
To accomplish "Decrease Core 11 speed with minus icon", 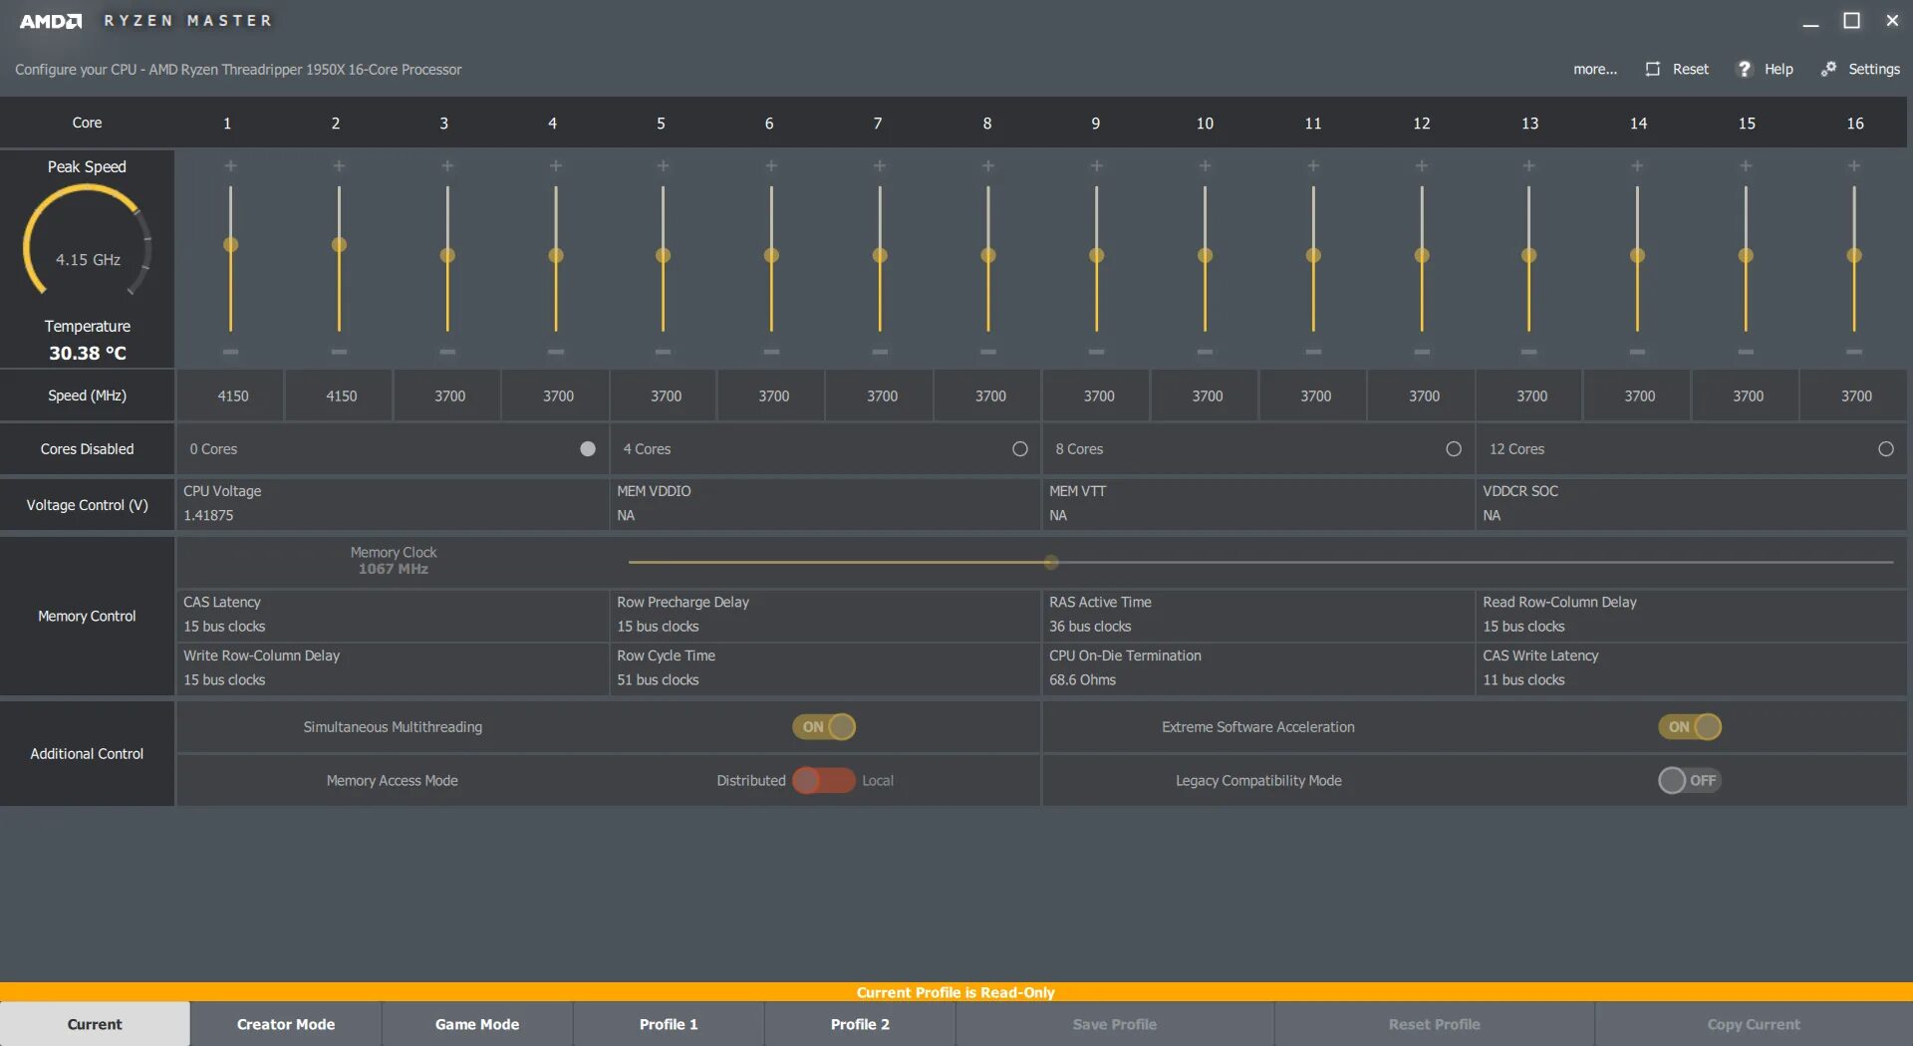I will pos(1313,352).
